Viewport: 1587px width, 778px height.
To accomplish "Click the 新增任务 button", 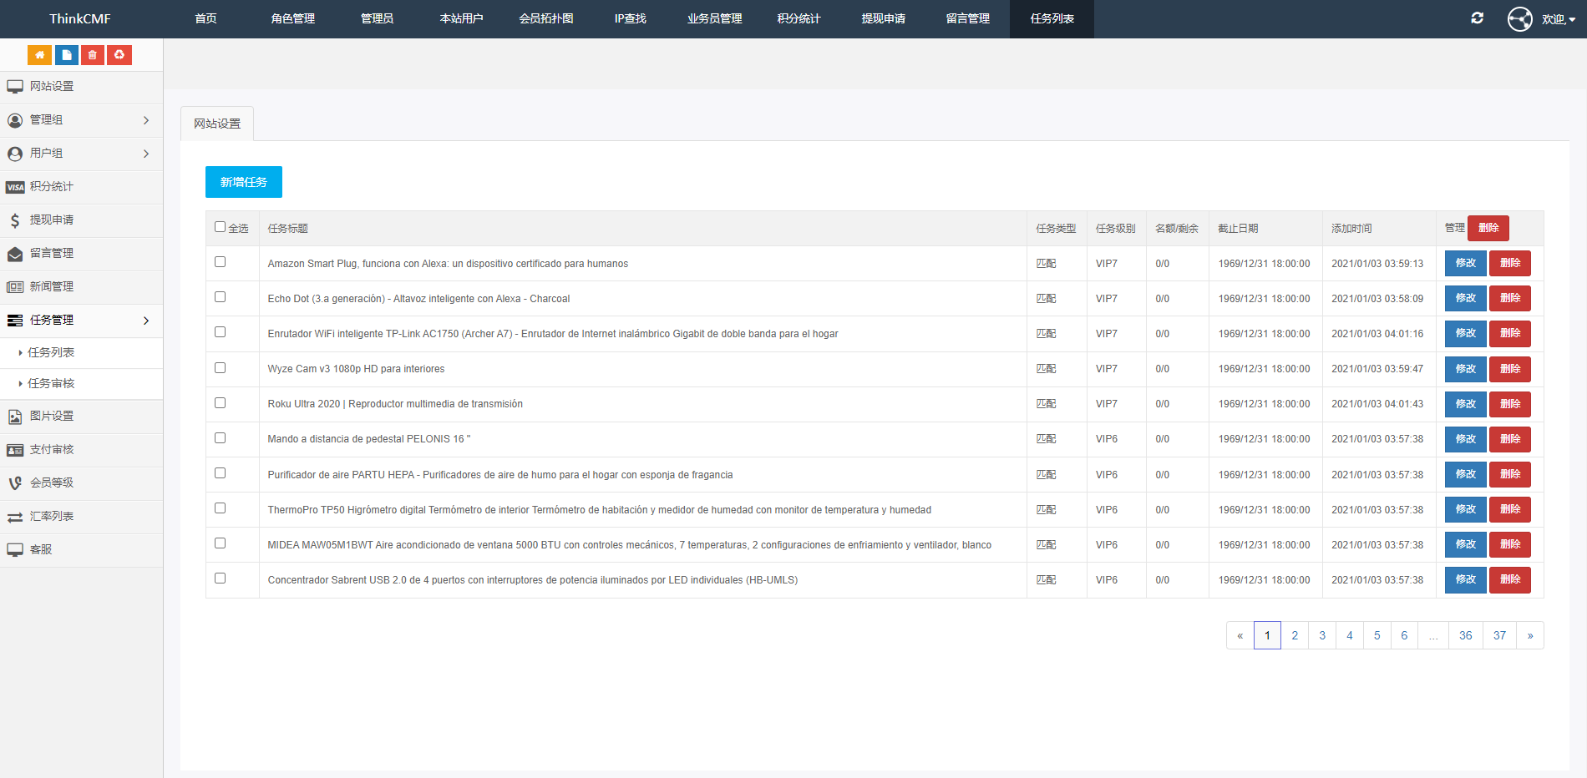I will [244, 182].
